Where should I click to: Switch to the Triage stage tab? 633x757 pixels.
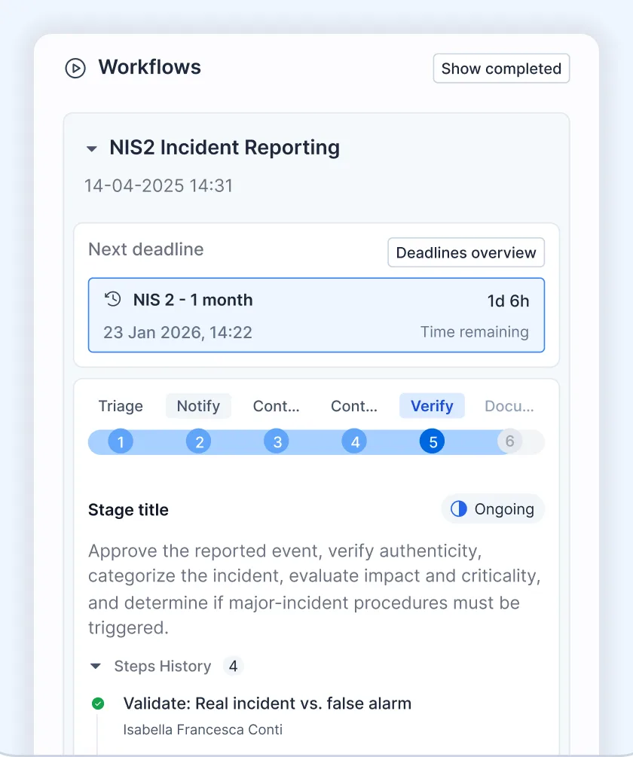coord(121,406)
